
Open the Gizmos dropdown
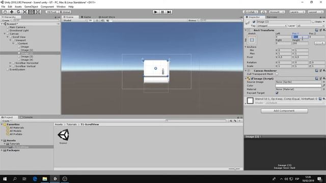point(193,20)
